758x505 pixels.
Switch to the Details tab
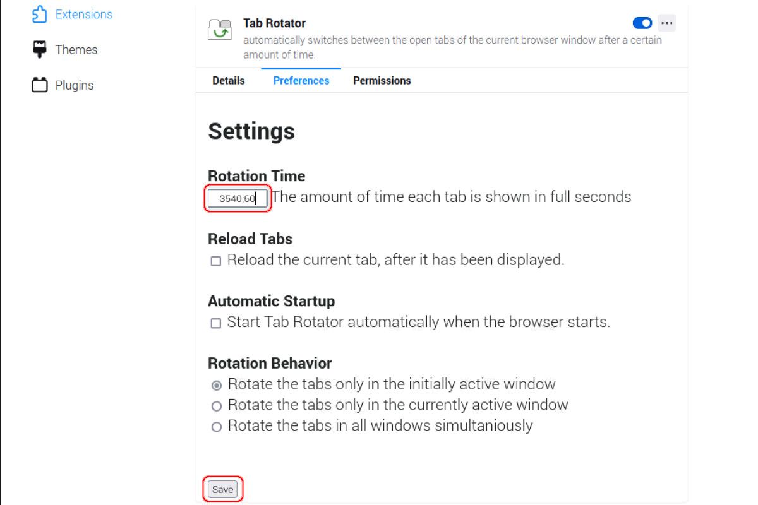[228, 81]
